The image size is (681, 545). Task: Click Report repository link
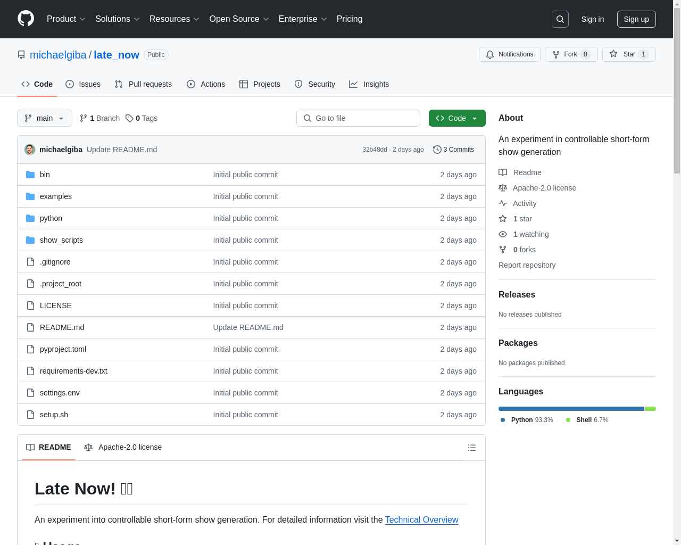tap(527, 265)
